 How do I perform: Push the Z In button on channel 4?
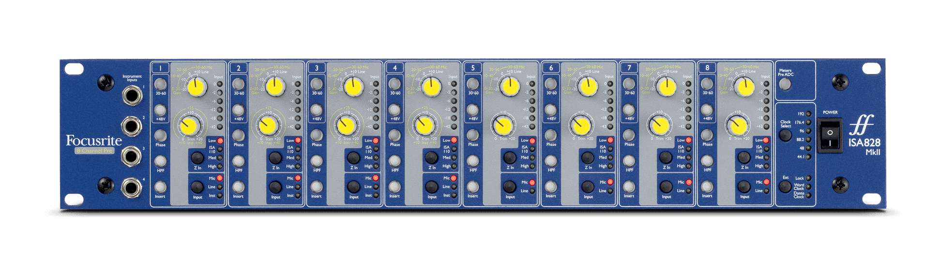pos(431,158)
